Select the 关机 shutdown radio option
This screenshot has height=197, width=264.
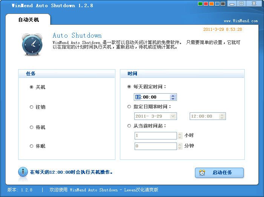point(32,87)
